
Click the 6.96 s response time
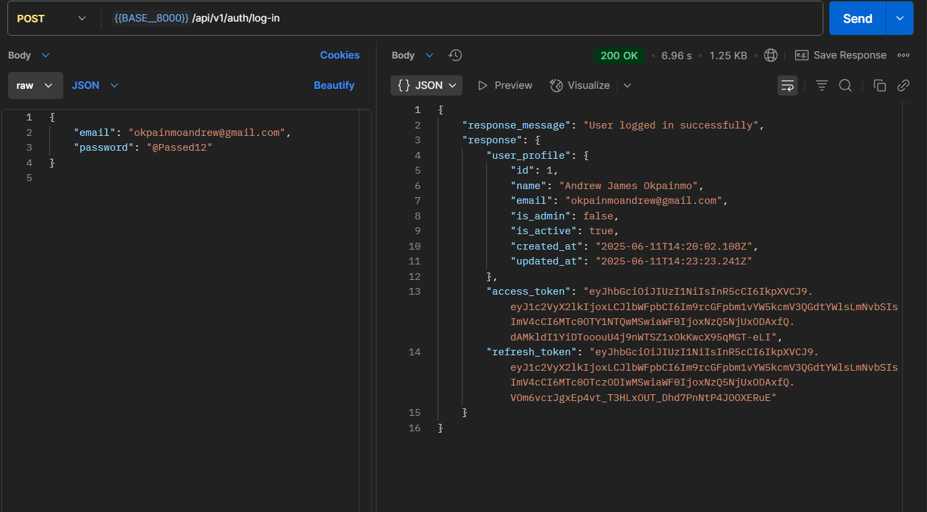(677, 55)
